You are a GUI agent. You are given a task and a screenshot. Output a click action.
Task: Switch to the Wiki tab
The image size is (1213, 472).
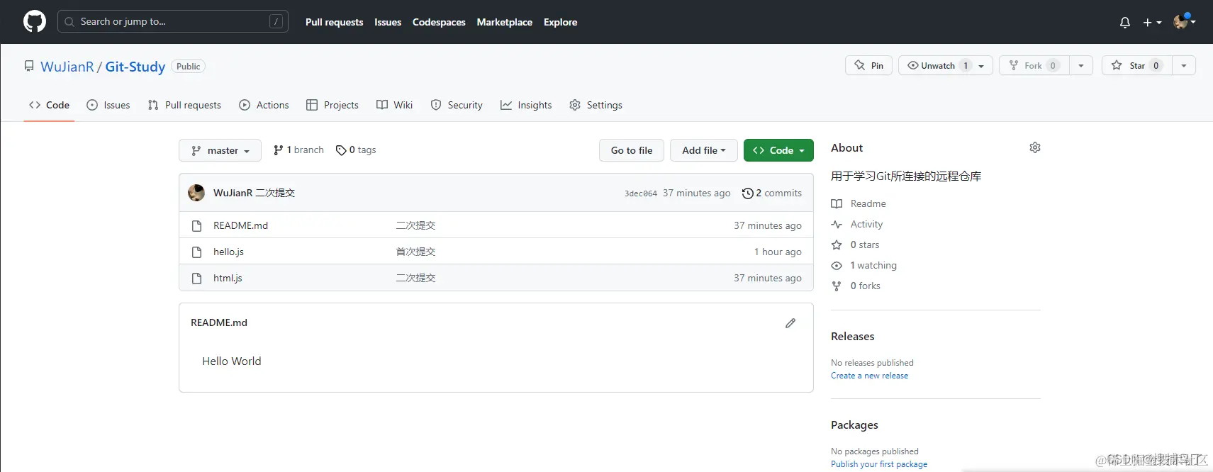tap(395, 105)
